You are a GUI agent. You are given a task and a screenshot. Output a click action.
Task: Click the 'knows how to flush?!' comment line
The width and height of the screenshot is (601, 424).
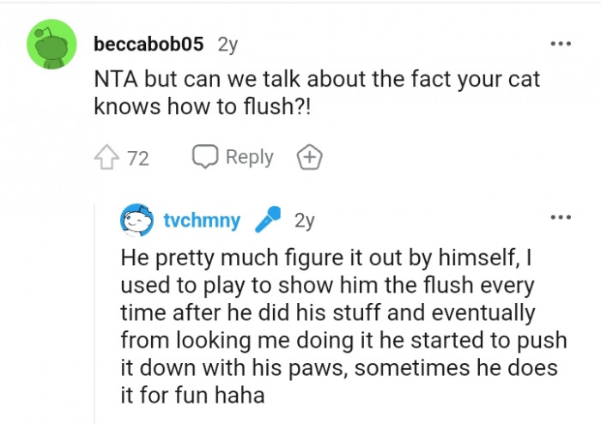click(x=202, y=106)
